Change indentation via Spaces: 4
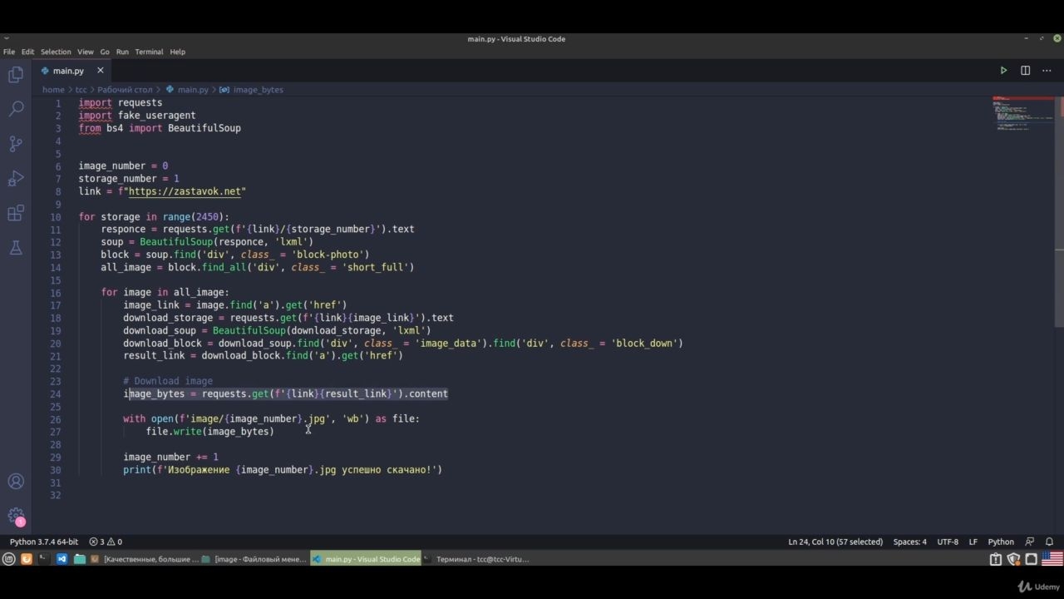Image resolution: width=1064 pixels, height=599 pixels. 909,542
